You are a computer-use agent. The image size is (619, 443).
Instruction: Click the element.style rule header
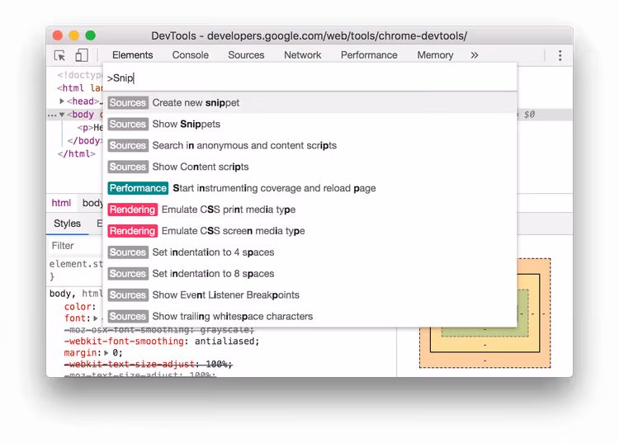[x=76, y=264]
